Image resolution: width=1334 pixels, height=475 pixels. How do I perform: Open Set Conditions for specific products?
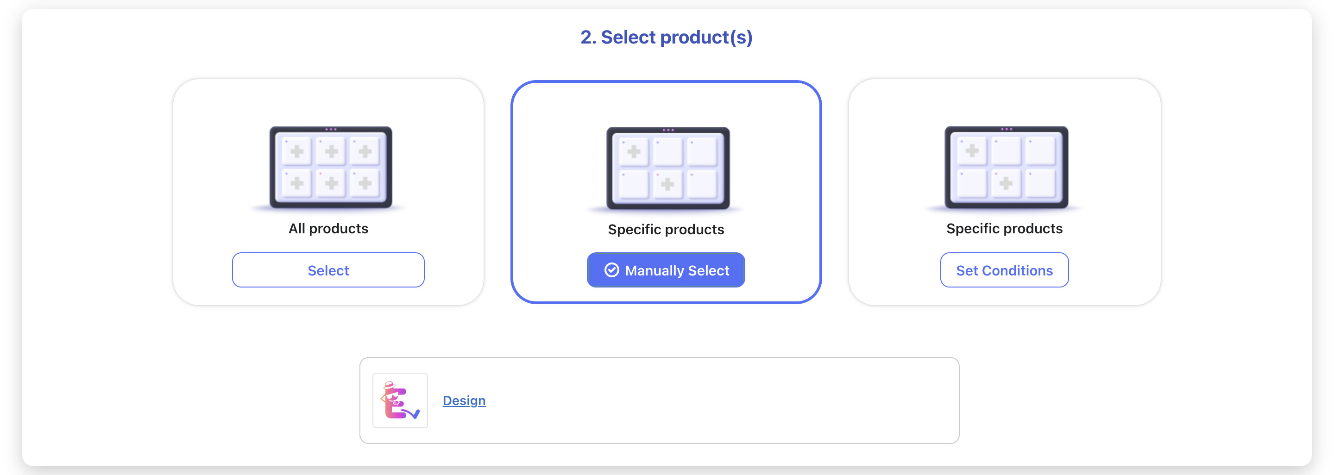(x=1004, y=270)
